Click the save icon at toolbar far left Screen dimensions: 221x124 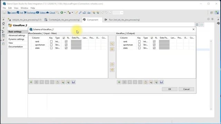pos(4,12)
